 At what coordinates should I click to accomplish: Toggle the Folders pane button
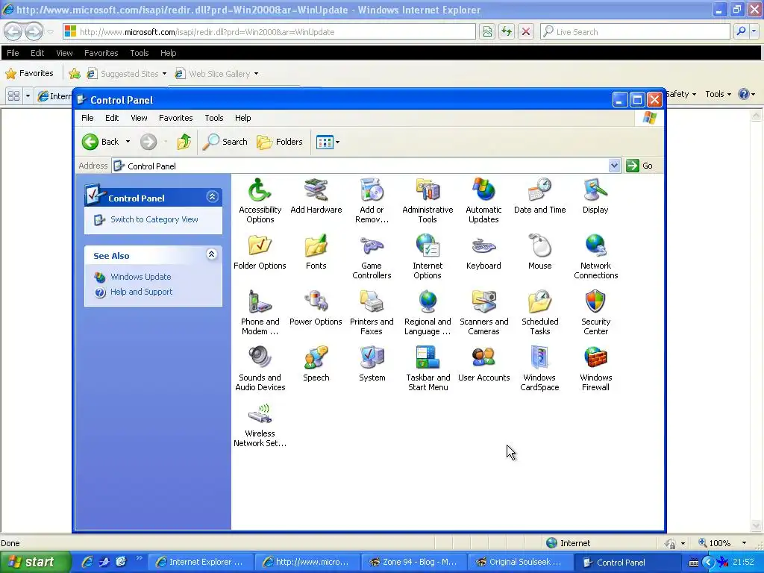280,142
